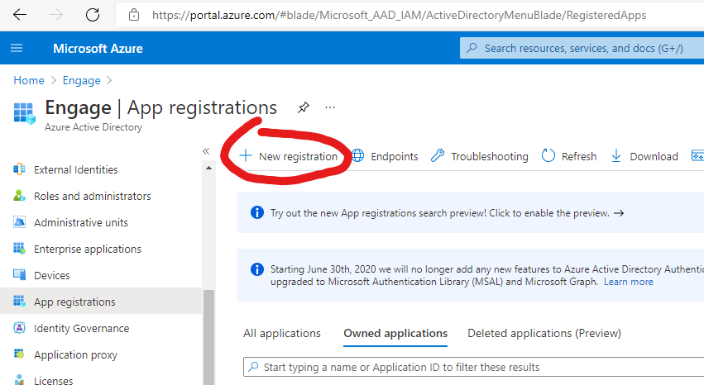
Task: Click the lock icon in address bar
Action: [x=134, y=15]
